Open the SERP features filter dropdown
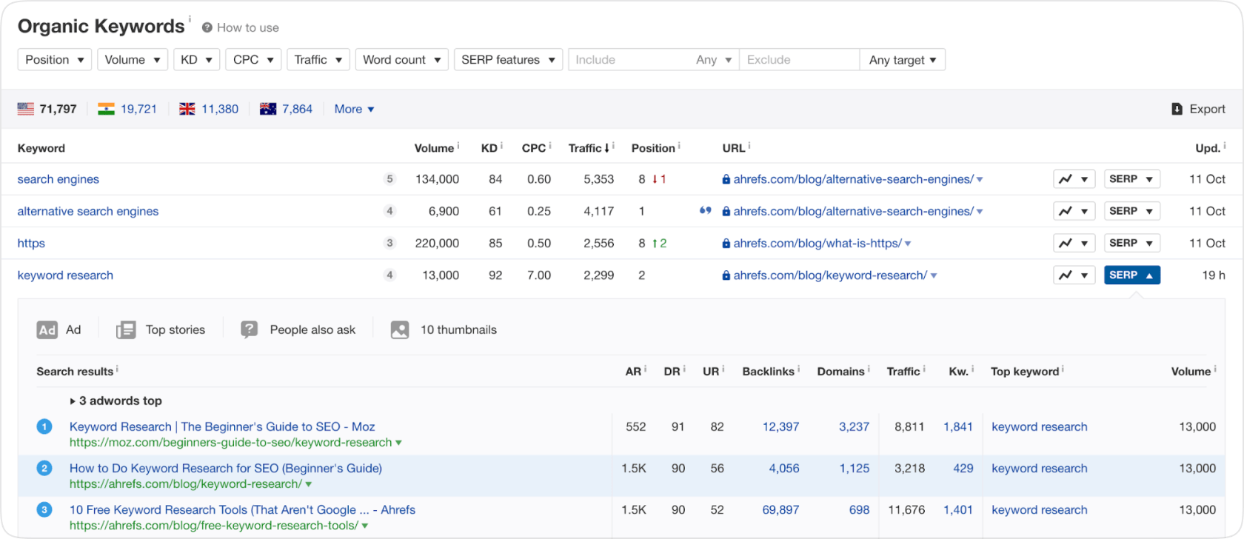Image resolution: width=1244 pixels, height=539 pixels. click(x=507, y=60)
